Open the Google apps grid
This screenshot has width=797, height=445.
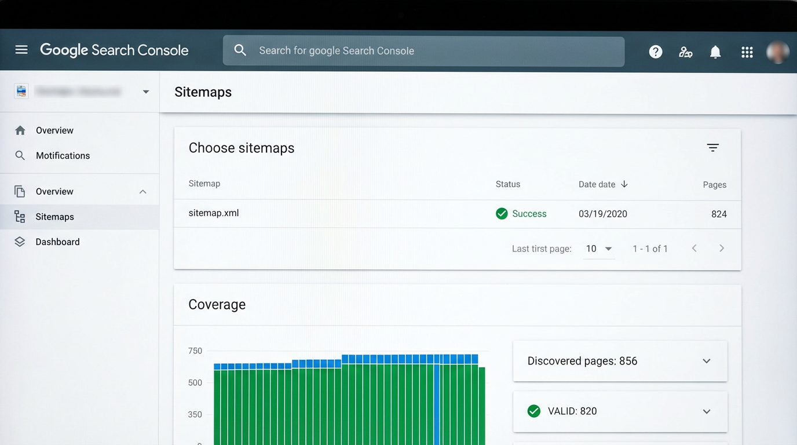(747, 52)
